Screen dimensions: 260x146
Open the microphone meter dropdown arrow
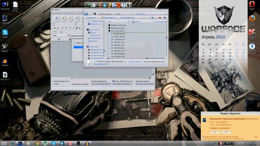[80, 28]
